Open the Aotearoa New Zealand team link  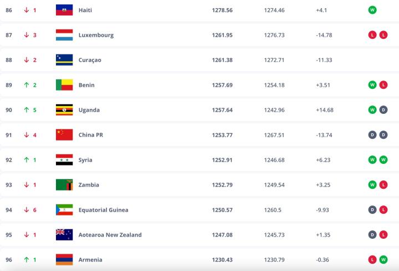[110, 235]
